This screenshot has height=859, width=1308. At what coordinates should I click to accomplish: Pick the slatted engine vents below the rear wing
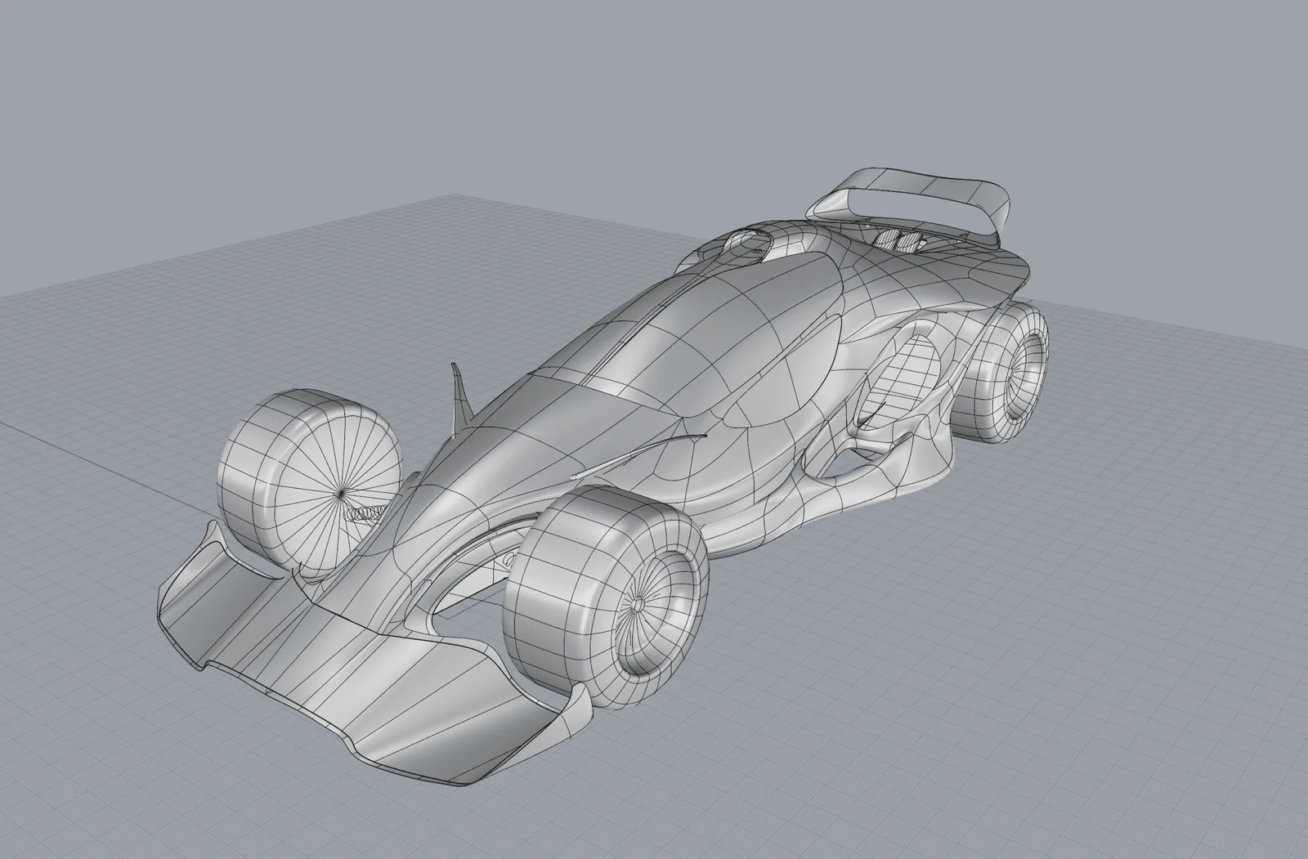901,240
